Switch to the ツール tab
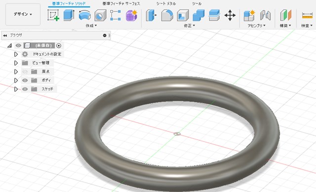This screenshot has height=192, width=316. click(x=197, y=3)
